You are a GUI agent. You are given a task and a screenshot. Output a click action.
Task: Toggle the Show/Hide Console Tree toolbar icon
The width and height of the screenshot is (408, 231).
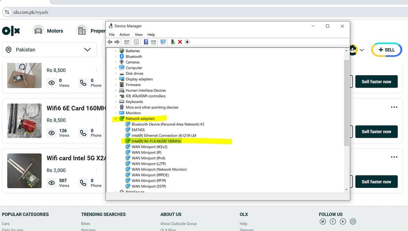[x=127, y=42]
